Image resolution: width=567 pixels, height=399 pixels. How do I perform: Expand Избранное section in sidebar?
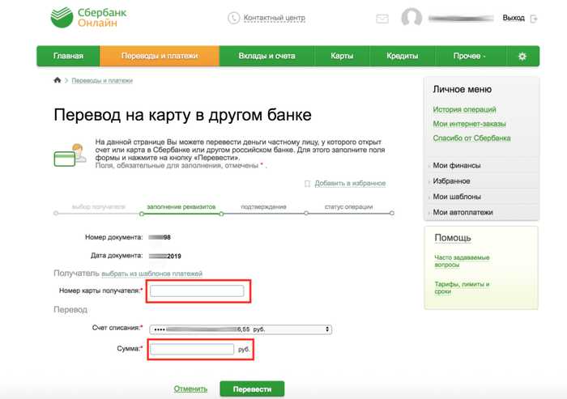click(451, 181)
